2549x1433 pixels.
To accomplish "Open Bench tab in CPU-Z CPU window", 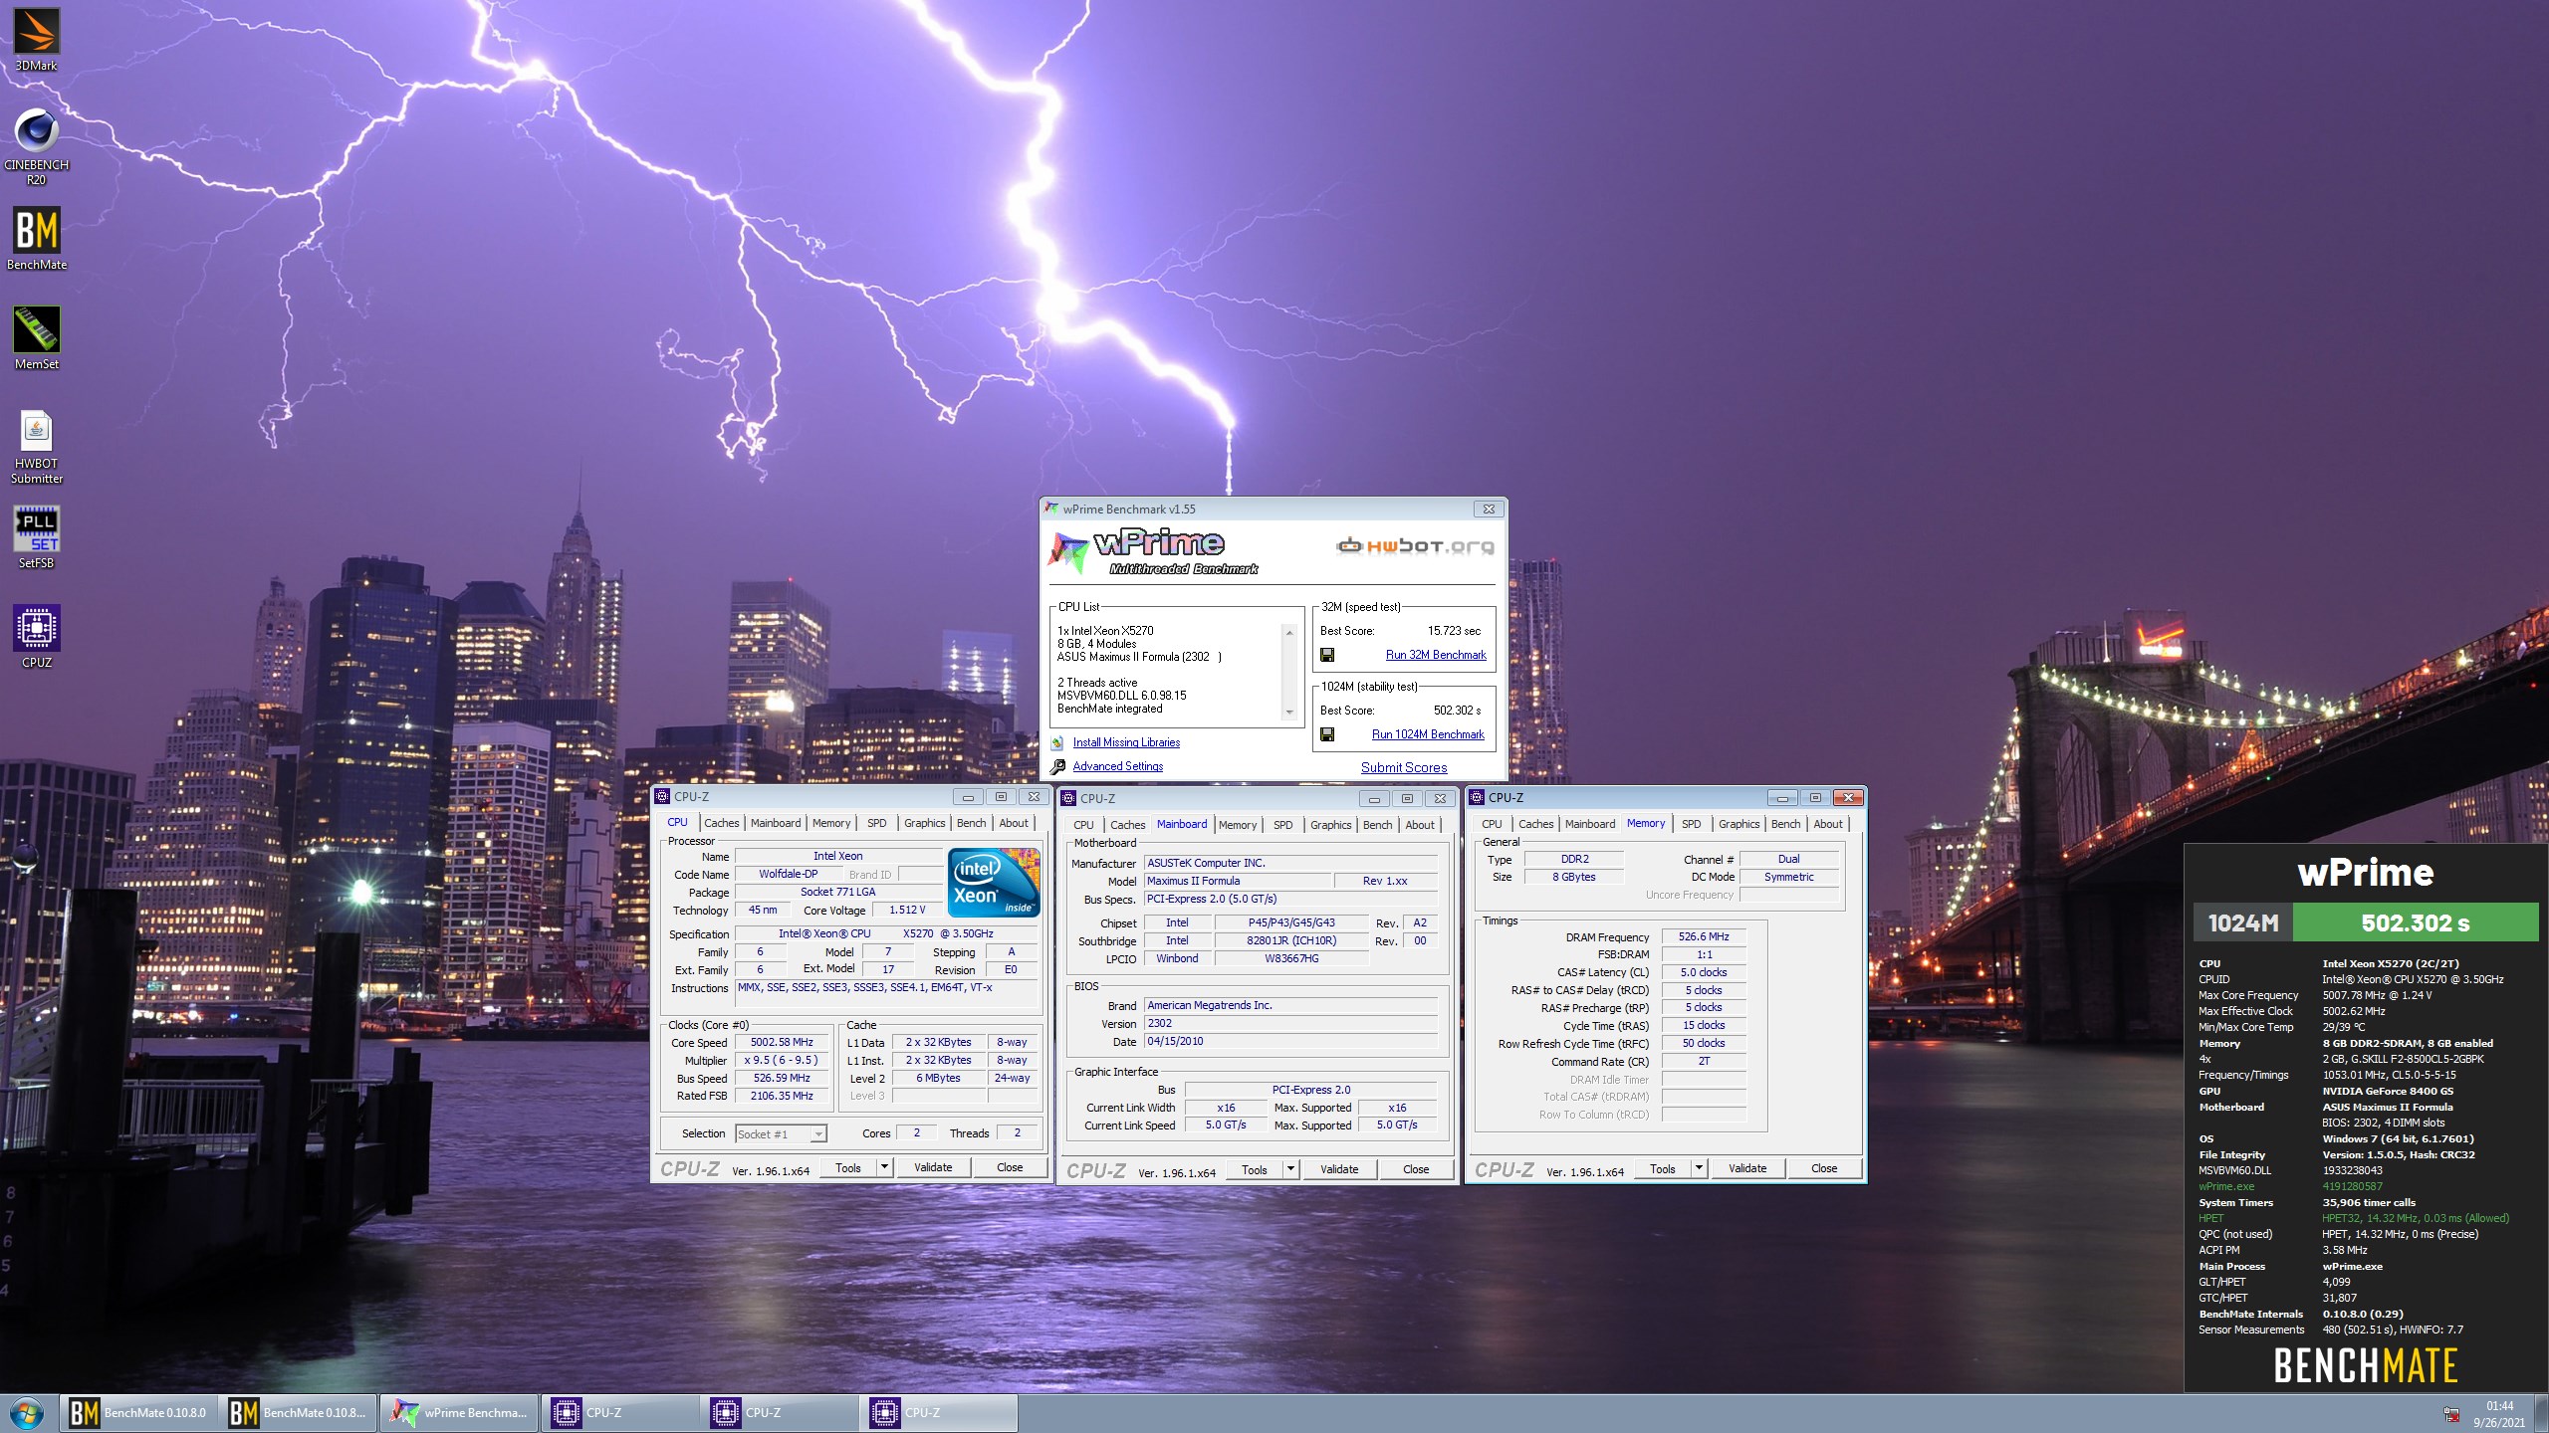I will pos(971,823).
